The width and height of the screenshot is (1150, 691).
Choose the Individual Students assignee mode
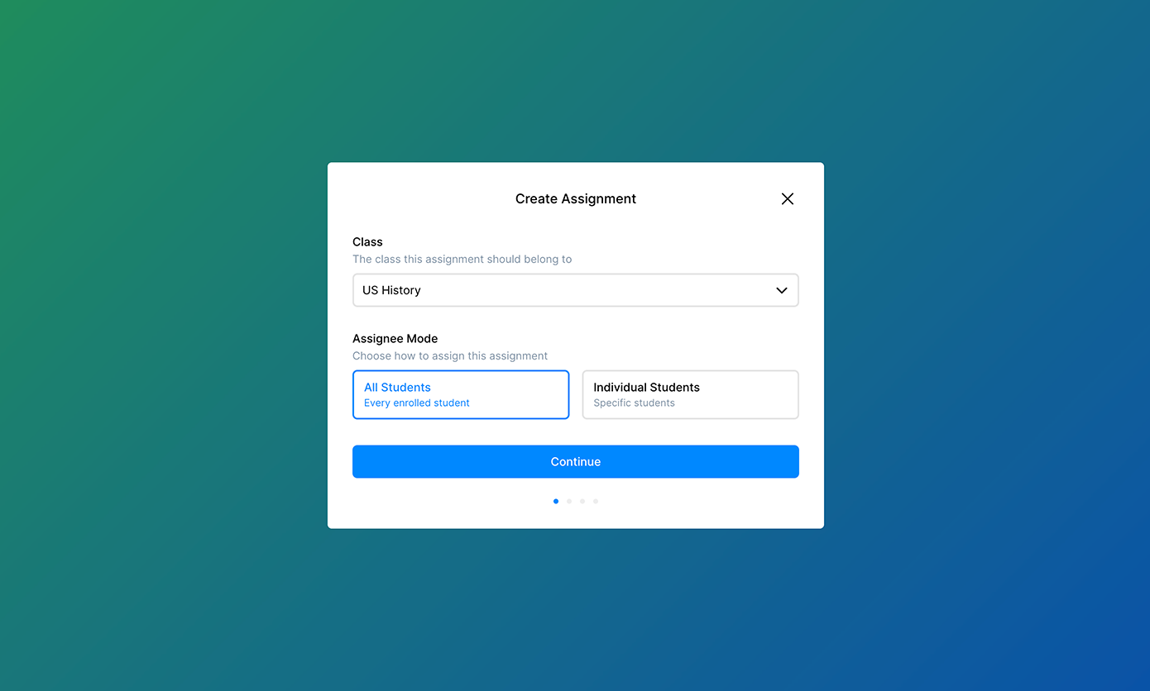pos(691,394)
